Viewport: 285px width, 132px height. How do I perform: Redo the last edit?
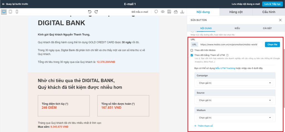tap(96, 12)
